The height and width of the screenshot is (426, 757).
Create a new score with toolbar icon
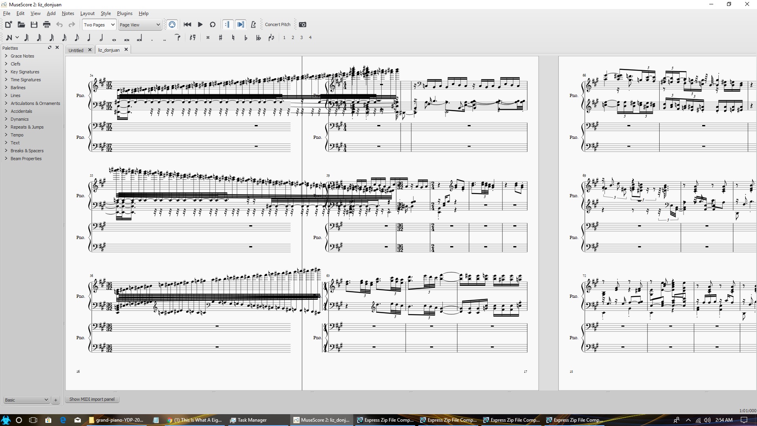[8, 24]
